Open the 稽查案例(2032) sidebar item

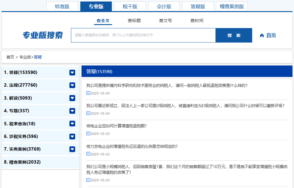22,162
